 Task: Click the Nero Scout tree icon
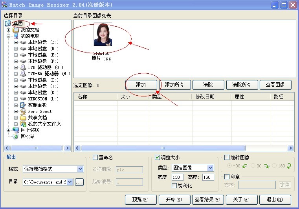point(23,111)
